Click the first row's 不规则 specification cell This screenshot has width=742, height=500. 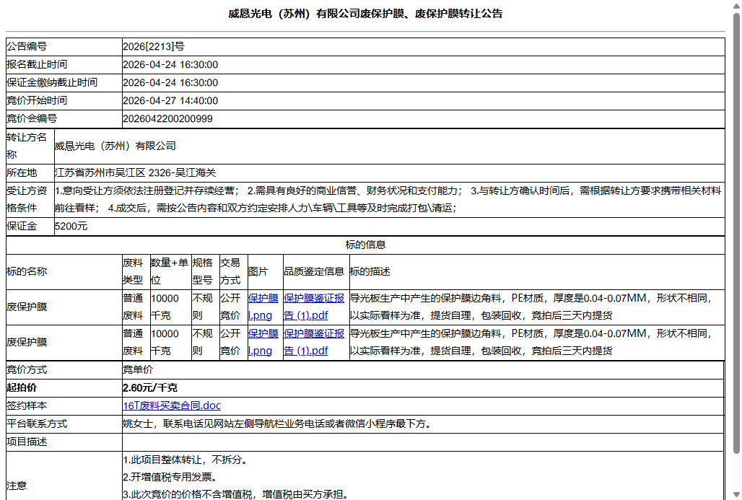pyautogui.click(x=206, y=307)
